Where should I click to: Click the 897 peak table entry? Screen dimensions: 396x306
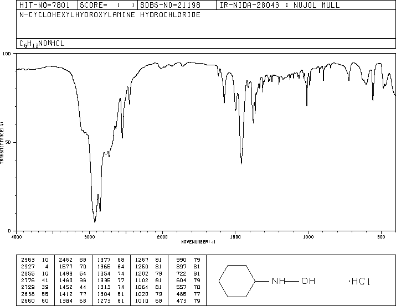(x=188, y=267)
